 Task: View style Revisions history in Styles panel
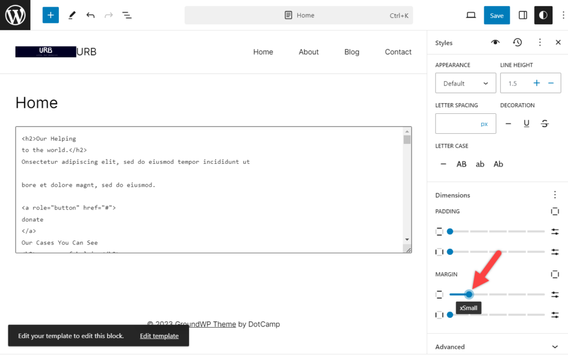518,42
